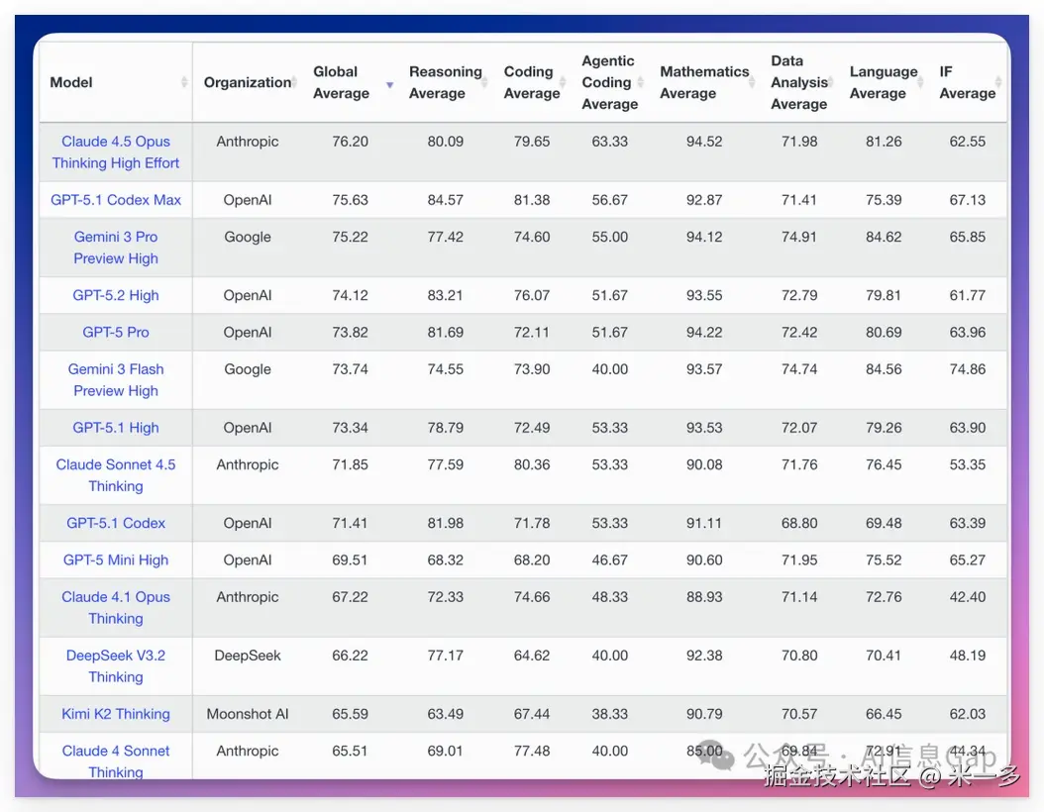Open the Claude Sonnet 4.5 Thinking link

[116, 475]
